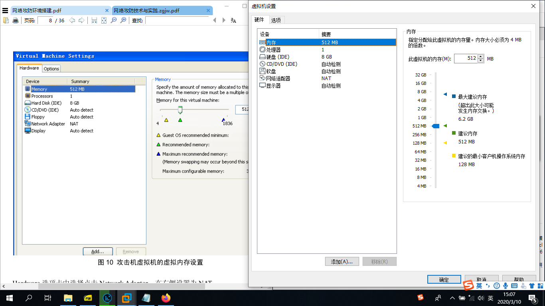Screen dimensions: 545x306
Task: Zoom in using the plus magnifier icon
Action: coord(123,20)
